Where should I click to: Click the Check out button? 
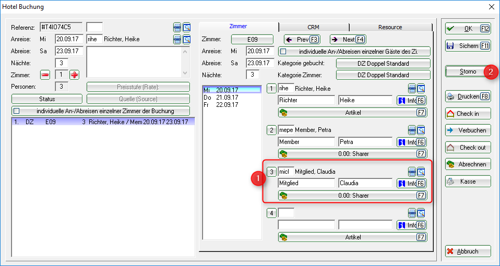point(468,148)
